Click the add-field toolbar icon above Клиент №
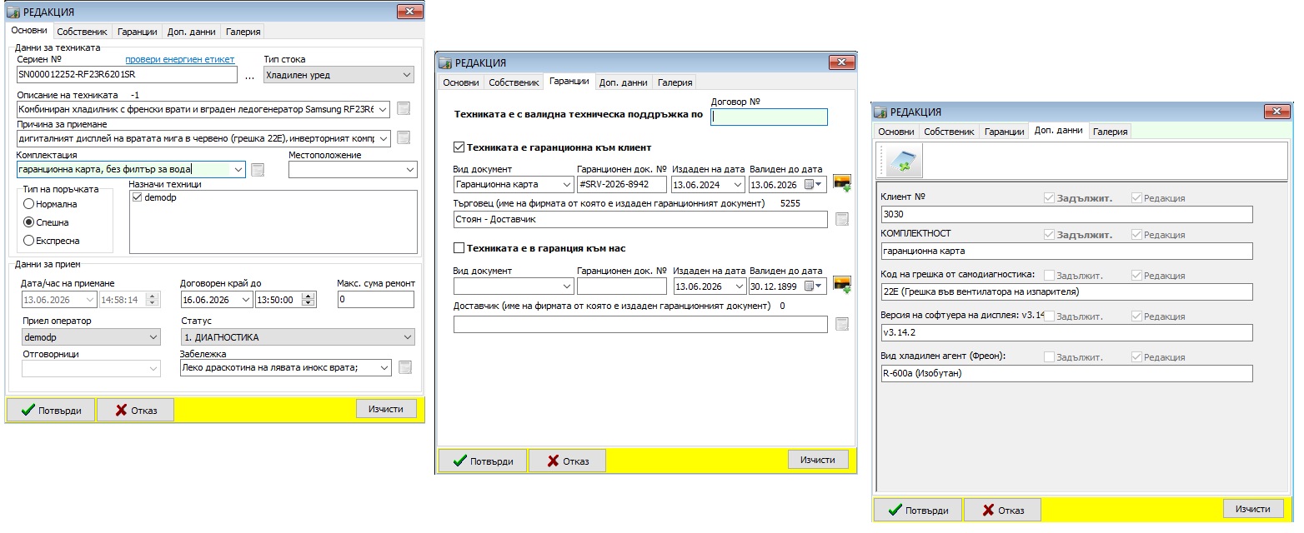This screenshot has height=533, width=1304. (904, 162)
